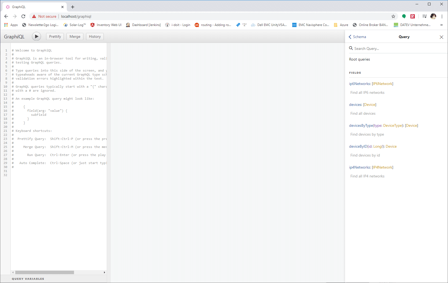This screenshot has width=448, height=283.
Task: Reload the page with the refresh icon
Action: coord(23,16)
